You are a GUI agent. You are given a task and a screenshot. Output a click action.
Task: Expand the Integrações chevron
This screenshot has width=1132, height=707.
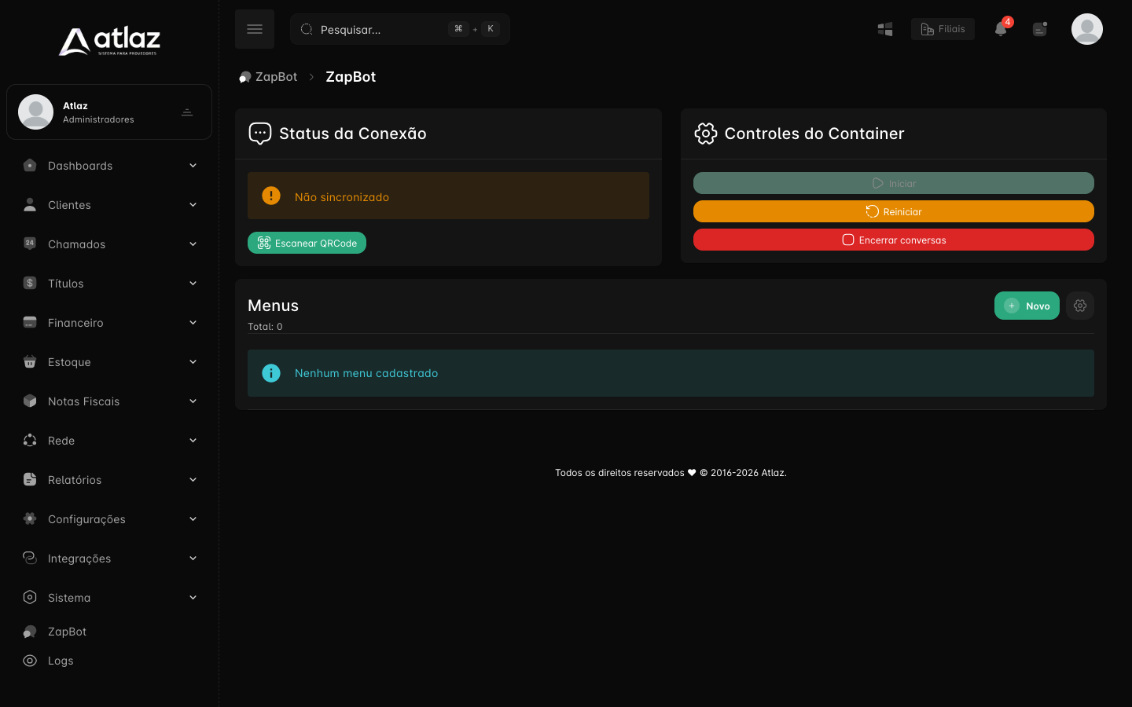193,559
